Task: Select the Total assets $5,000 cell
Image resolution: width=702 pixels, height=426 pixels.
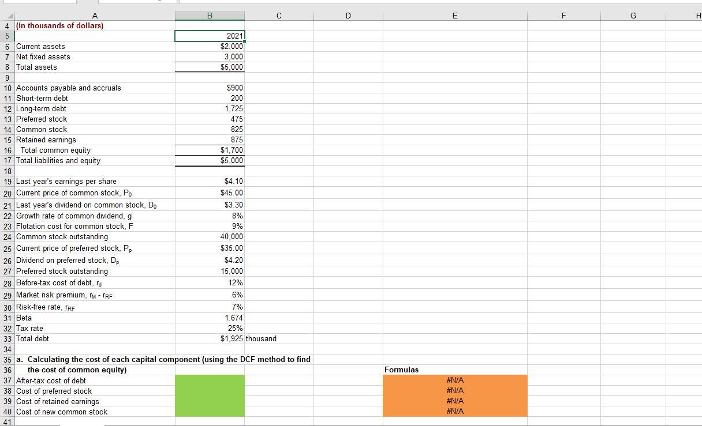Action: tap(210, 67)
